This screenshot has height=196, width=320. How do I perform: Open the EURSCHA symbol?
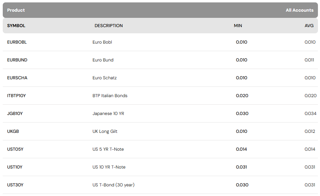tap(17, 78)
